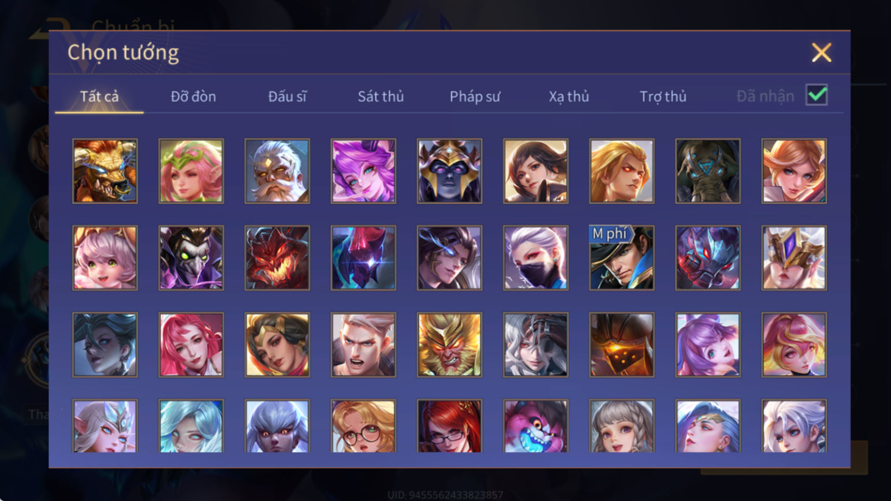The image size is (891, 501).
Task: Open the 'Pháp sư' hero tab
Action: [475, 96]
